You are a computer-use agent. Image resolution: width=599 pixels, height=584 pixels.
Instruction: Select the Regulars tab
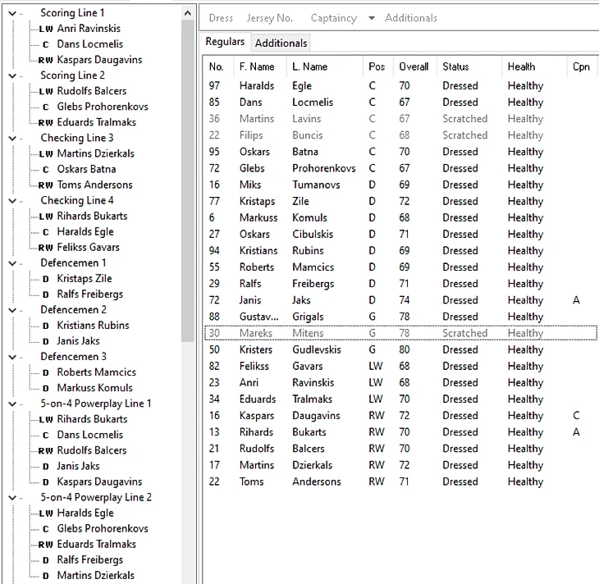[225, 42]
